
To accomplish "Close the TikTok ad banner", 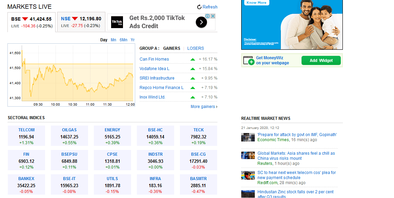I will coord(212,16).
